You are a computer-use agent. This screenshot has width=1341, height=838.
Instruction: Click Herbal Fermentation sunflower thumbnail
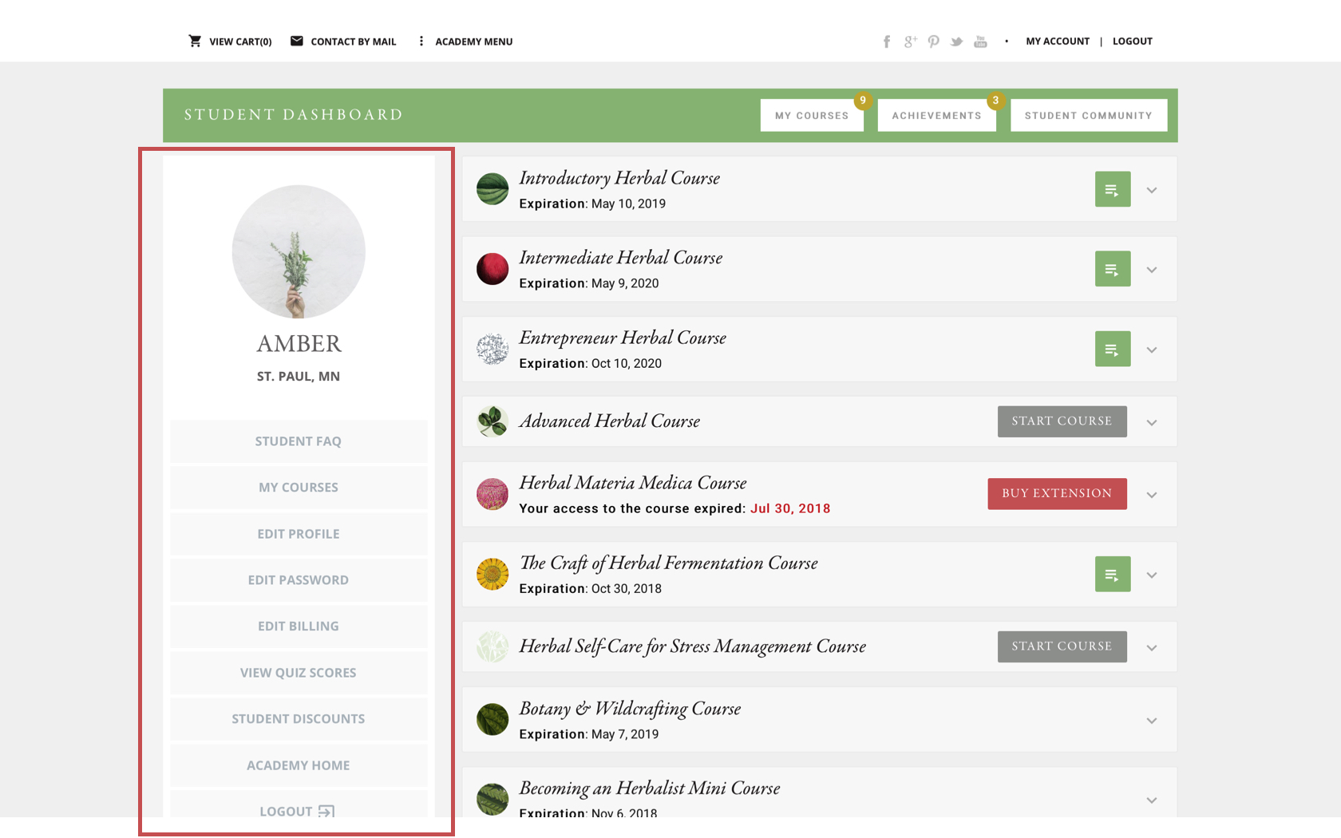coord(492,574)
